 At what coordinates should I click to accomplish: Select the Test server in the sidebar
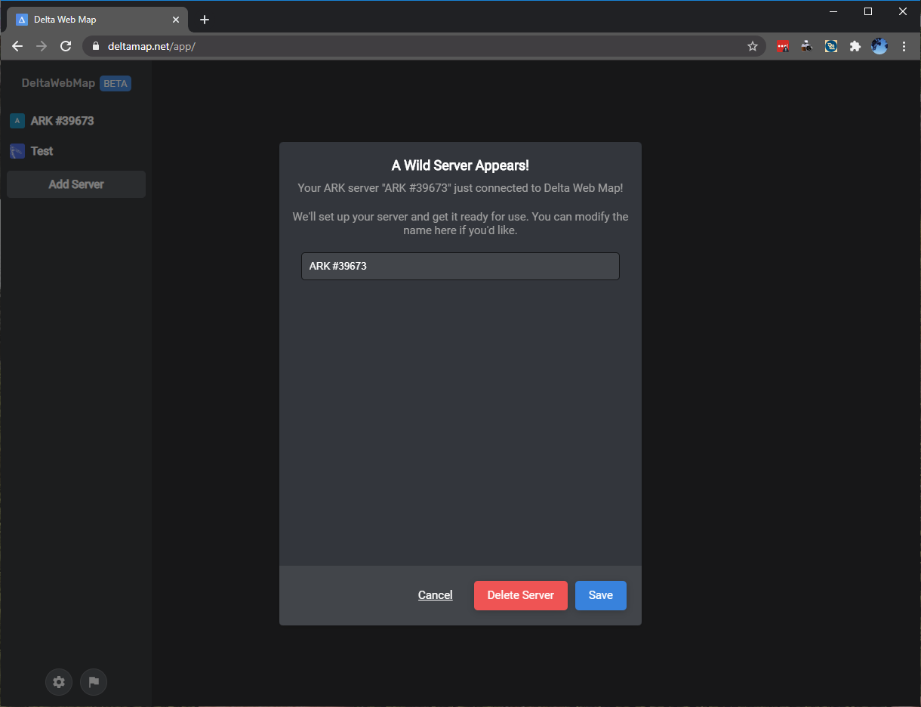click(75, 151)
